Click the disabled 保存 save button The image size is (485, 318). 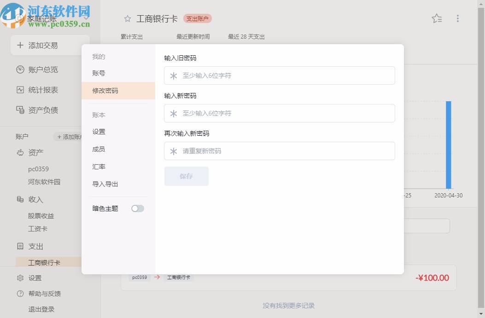click(186, 176)
